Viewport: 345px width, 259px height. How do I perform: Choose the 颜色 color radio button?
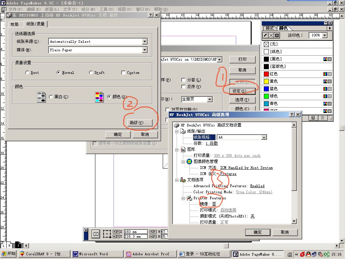(x=109, y=97)
